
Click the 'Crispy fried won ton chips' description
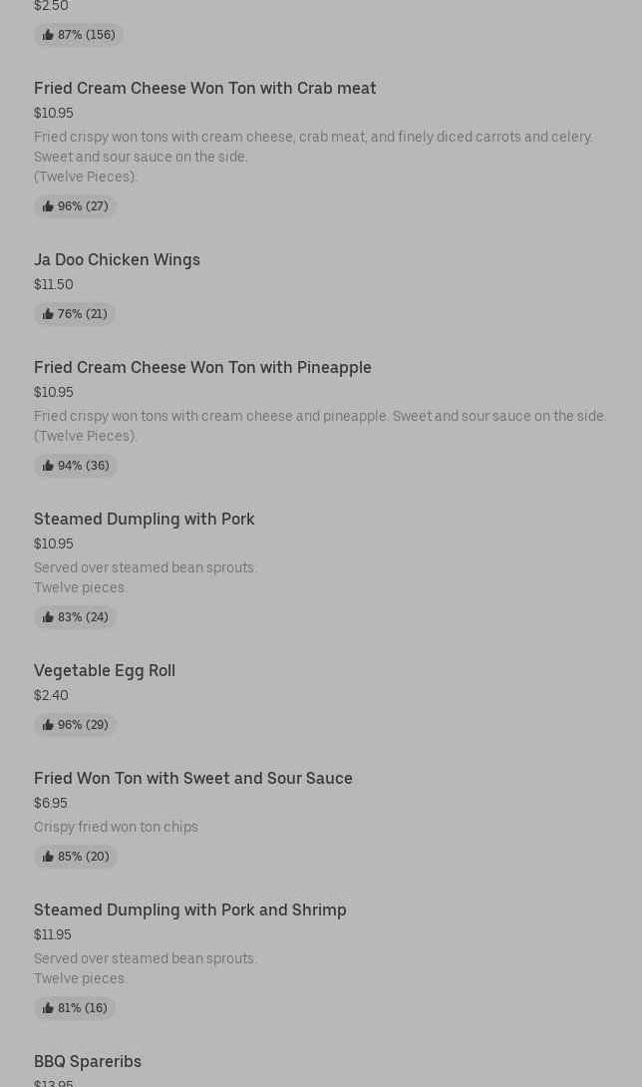[x=116, y=827]
